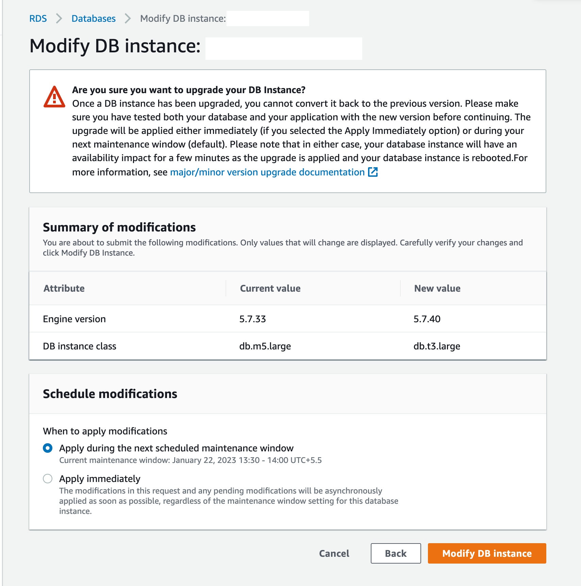This screenshot has height=586, width=581.
Task: Click the Apply immediately label text
Action: [100, 479]
